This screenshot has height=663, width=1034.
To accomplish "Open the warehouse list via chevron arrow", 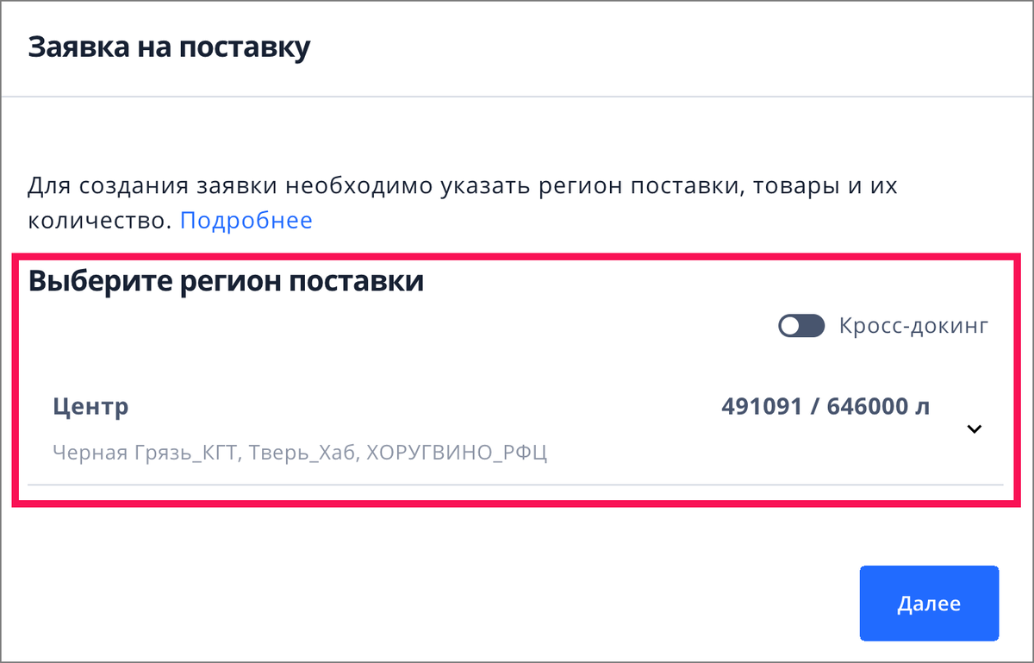I will [x=975, y=428].
